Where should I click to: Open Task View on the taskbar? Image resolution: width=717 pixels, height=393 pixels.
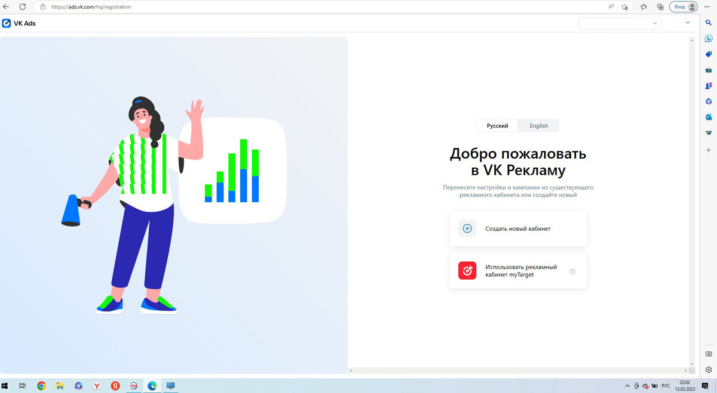pos(23,386)
